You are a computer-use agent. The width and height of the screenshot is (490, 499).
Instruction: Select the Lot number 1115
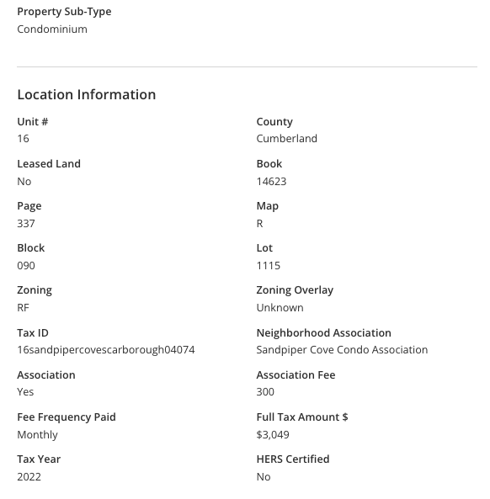pyautogui.click(x=269, y=265)
